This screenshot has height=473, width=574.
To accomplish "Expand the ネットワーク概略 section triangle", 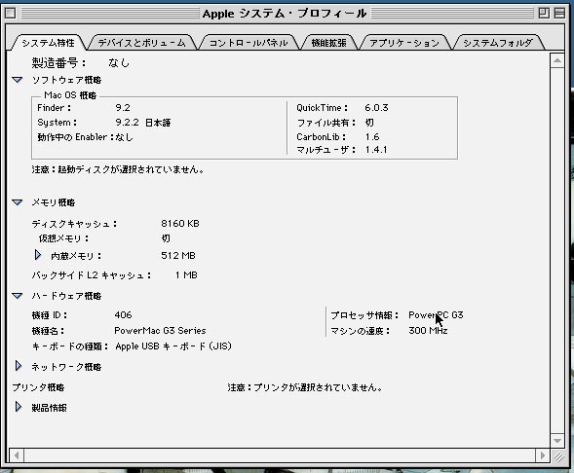I will tap(19, 366).
